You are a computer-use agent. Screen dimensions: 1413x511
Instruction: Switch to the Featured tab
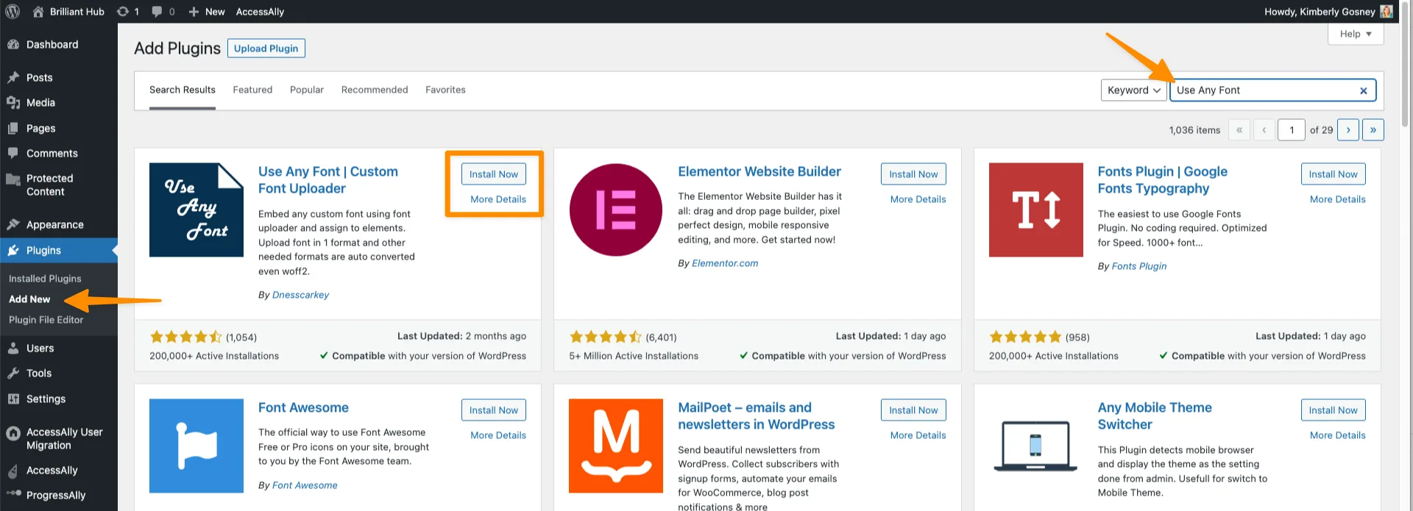[x=252, y=90]
